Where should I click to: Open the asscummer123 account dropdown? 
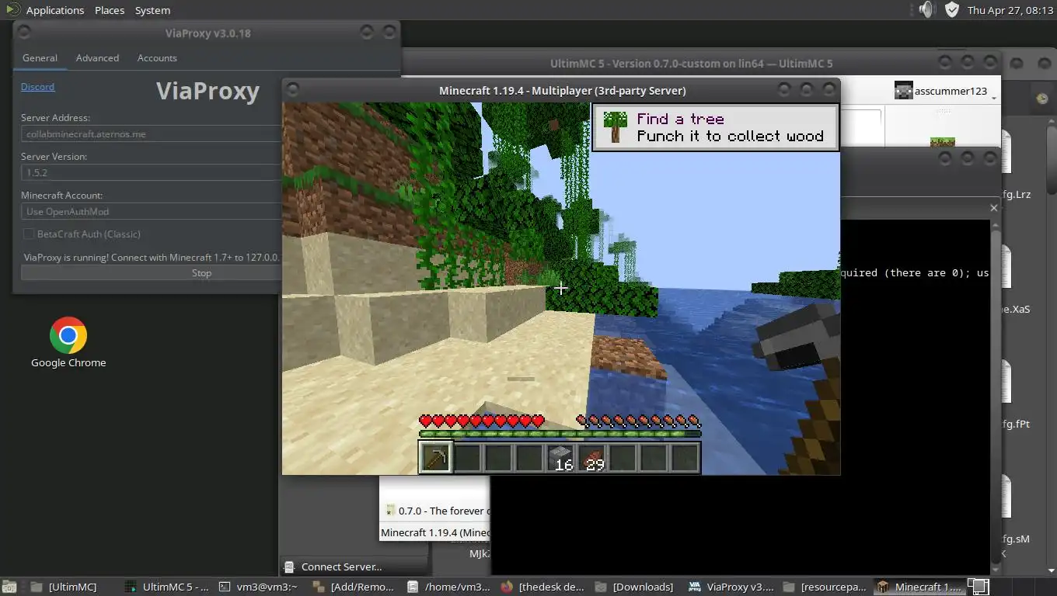click(x=946, y=91)
